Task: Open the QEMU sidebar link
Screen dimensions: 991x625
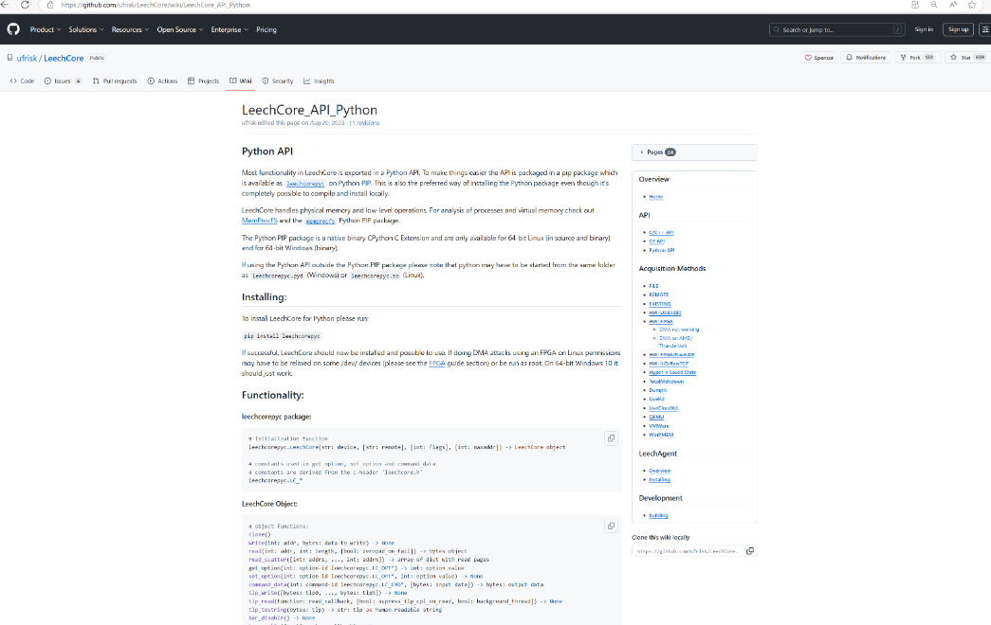Action: [x=656, y=417]
